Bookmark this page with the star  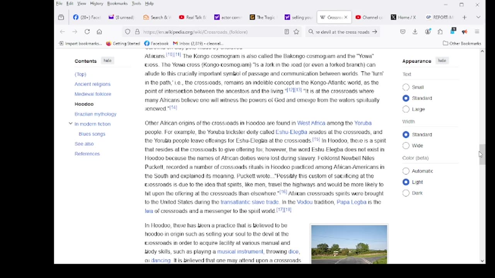click(x=296, y=32)
